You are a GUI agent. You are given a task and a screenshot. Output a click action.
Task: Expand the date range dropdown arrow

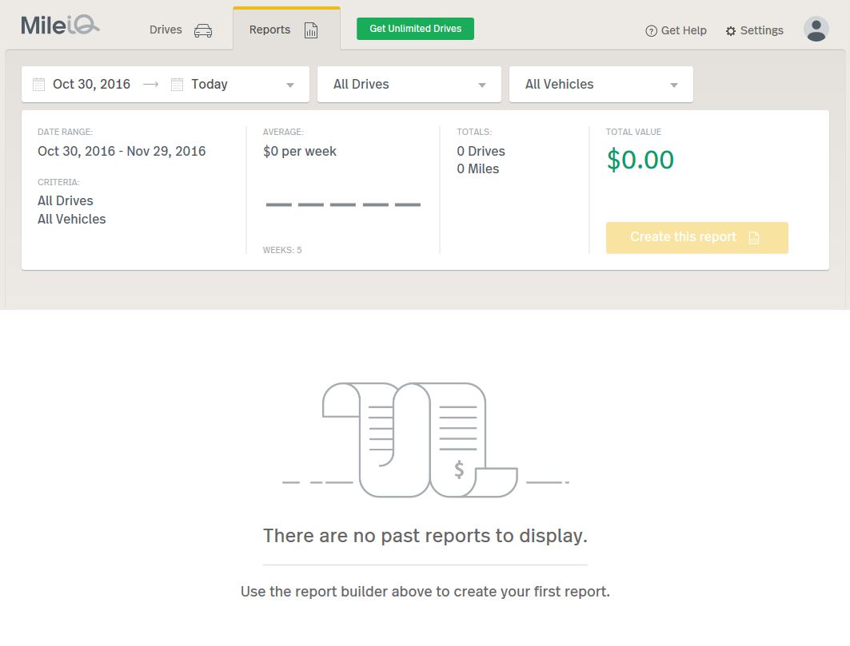(x=290, y=85)
